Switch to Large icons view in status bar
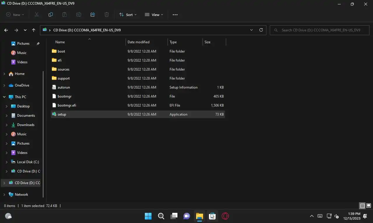The image size is (373, 223). 369,206
